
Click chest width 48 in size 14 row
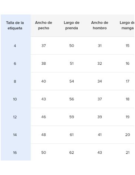pyautogui.click(x=44, y=135)
